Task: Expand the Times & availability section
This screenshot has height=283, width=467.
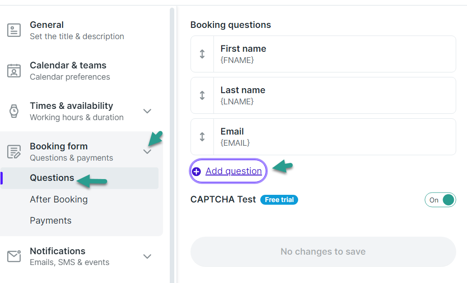Action: [x=147, y=111]
